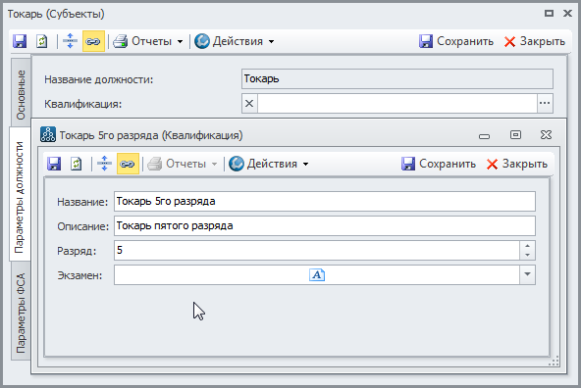This screenshot has width=581, height=388.
Task: Open the Отчеты dropdown in the outer toolbar
Action: pos(148,41)
